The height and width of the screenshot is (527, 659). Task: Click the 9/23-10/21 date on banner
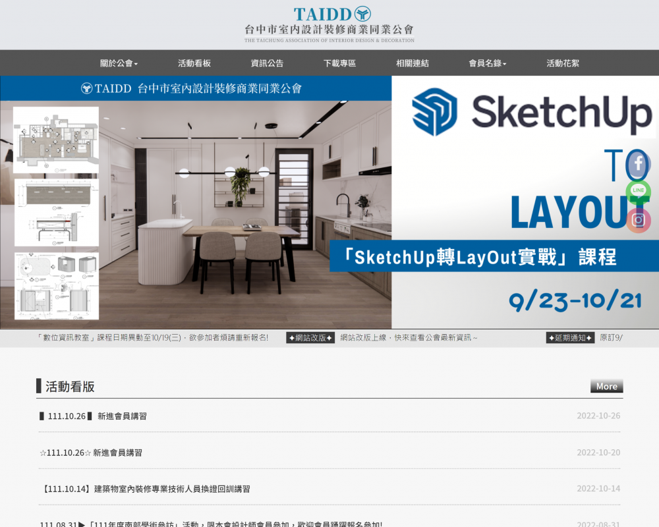tap(575, 300)
